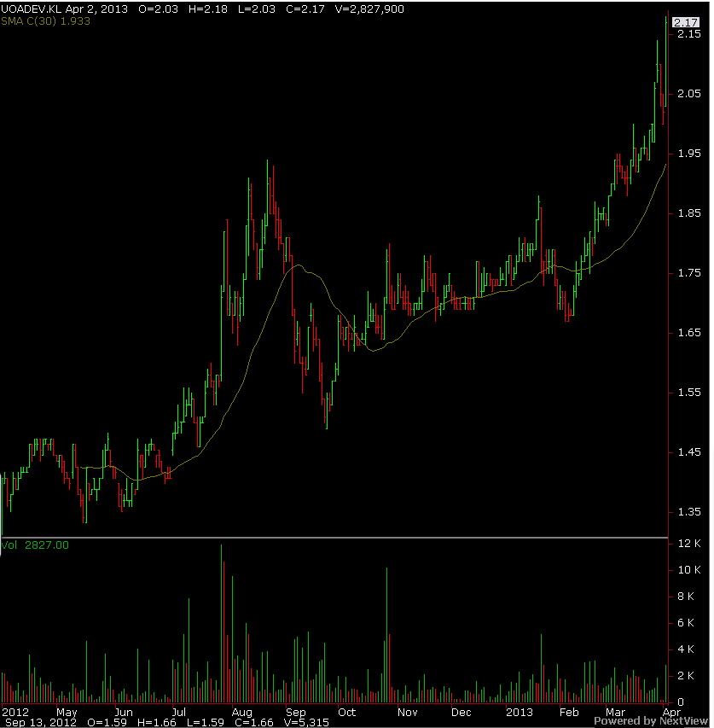Click the 2013 label on time axis
714x728 pixels.
(x=520, y=712)
